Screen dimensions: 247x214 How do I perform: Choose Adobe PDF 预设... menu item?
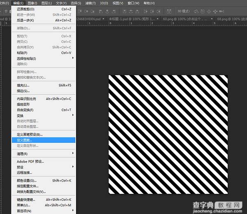pyautogui.click(x=44, y=162)
